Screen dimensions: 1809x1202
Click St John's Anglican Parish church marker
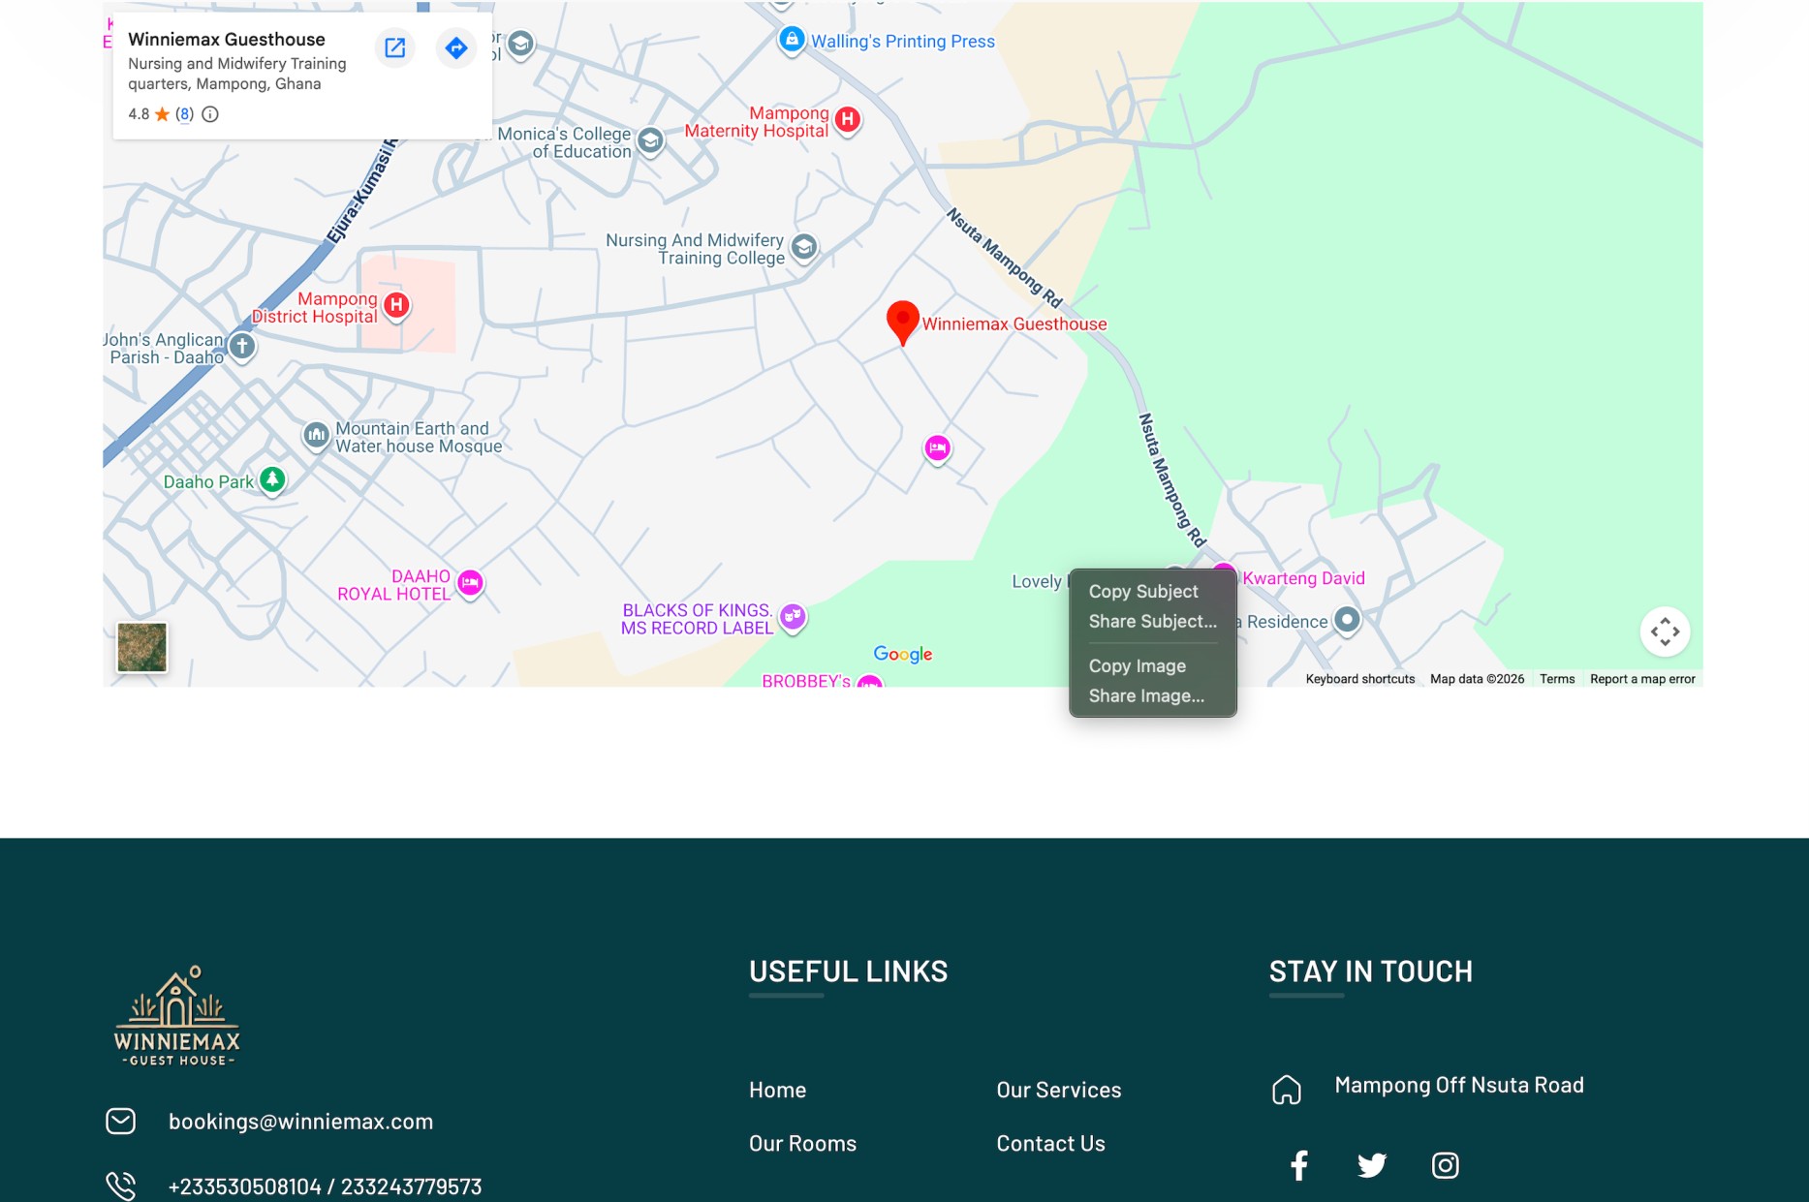click(242, 346)
